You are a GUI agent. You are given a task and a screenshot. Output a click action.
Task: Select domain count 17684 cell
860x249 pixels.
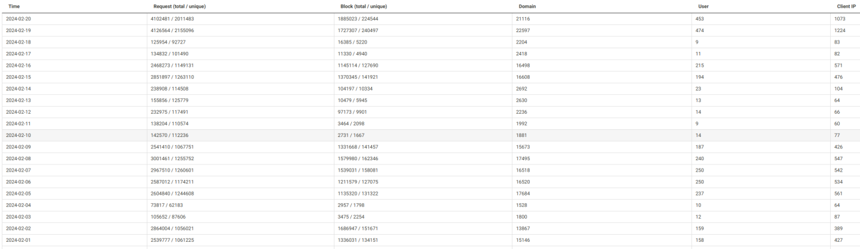523,194
